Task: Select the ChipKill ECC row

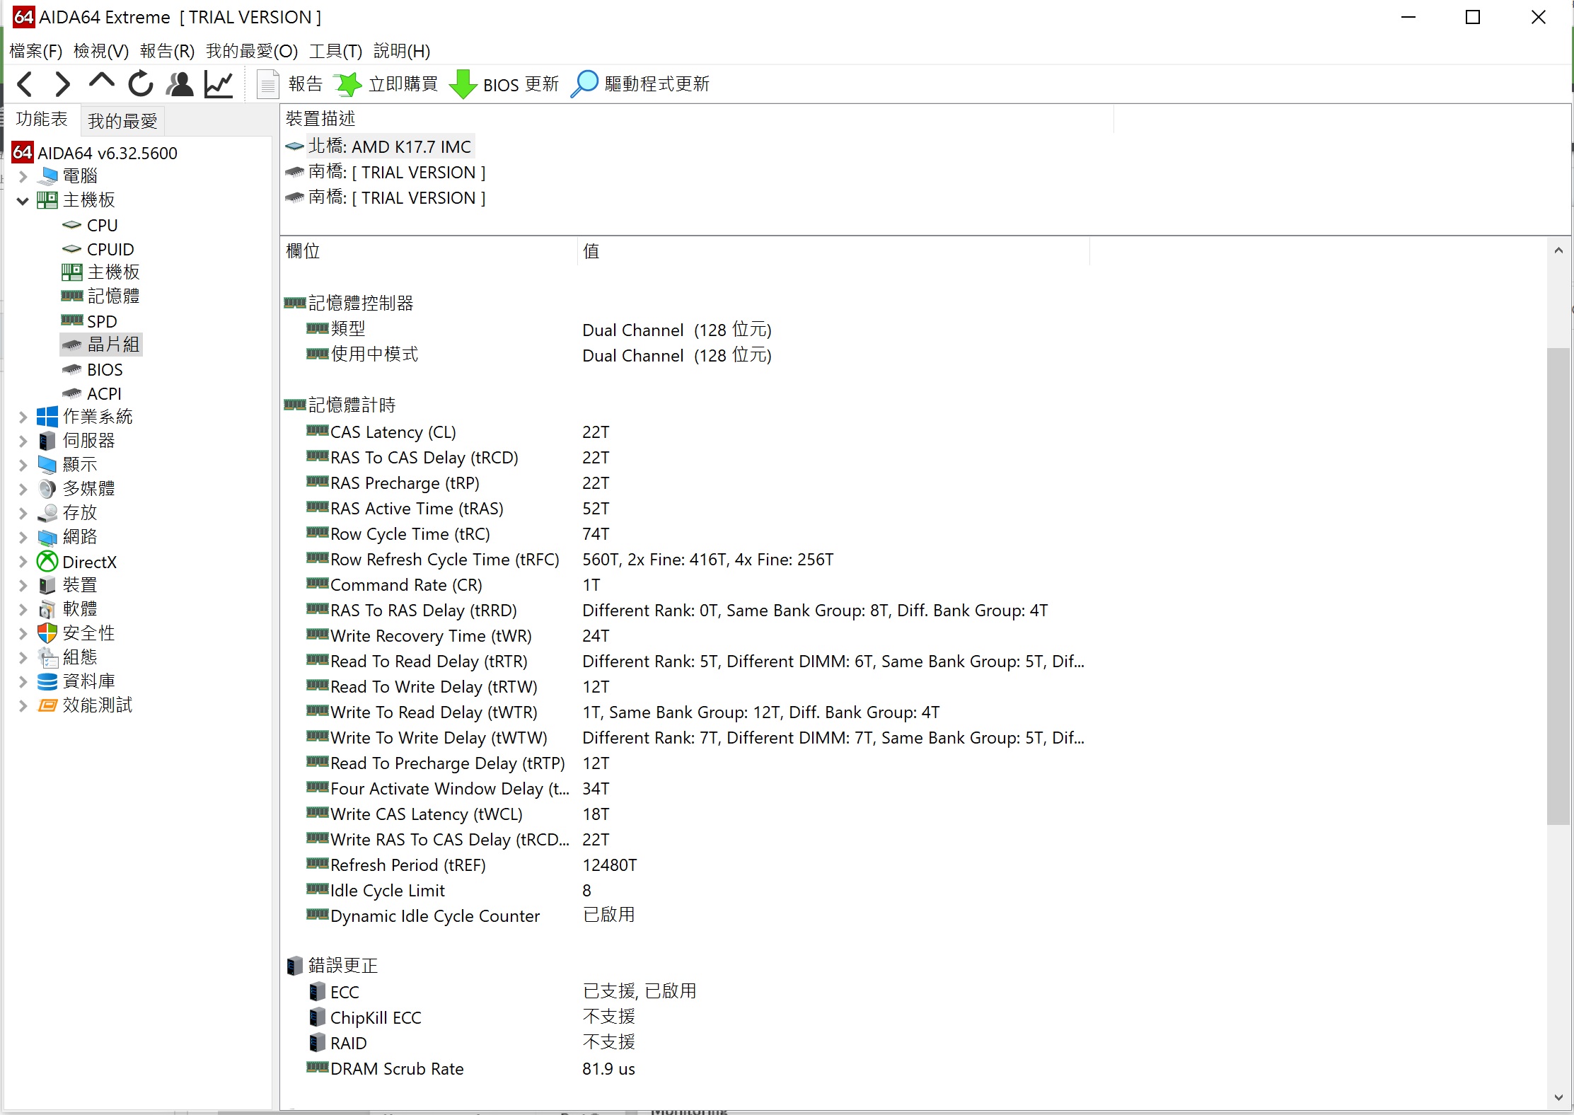Action: pos(683,1018)
